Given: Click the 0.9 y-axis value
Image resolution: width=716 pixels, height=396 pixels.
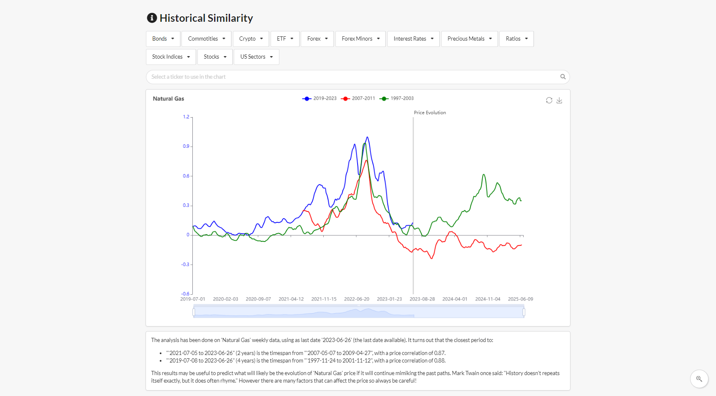Looking at the screenshot, I should click(186, 146).
